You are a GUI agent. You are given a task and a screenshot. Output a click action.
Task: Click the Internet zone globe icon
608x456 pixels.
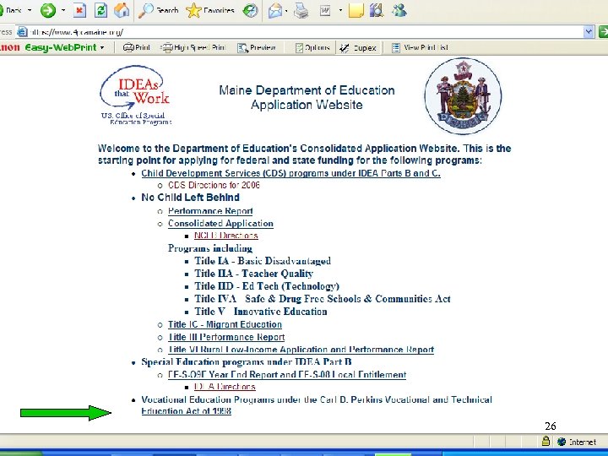[x=562, y=442]
